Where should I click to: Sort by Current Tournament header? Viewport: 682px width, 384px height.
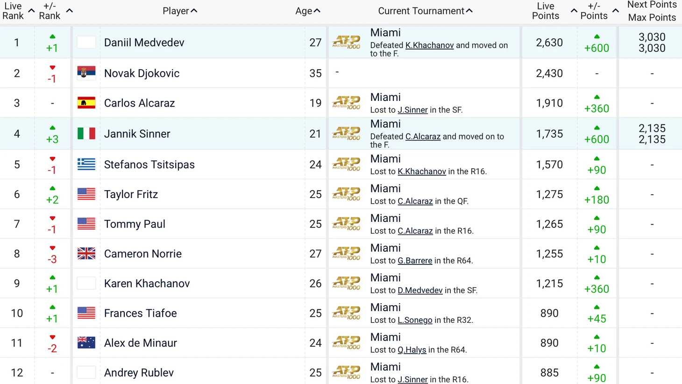(425, 11)
